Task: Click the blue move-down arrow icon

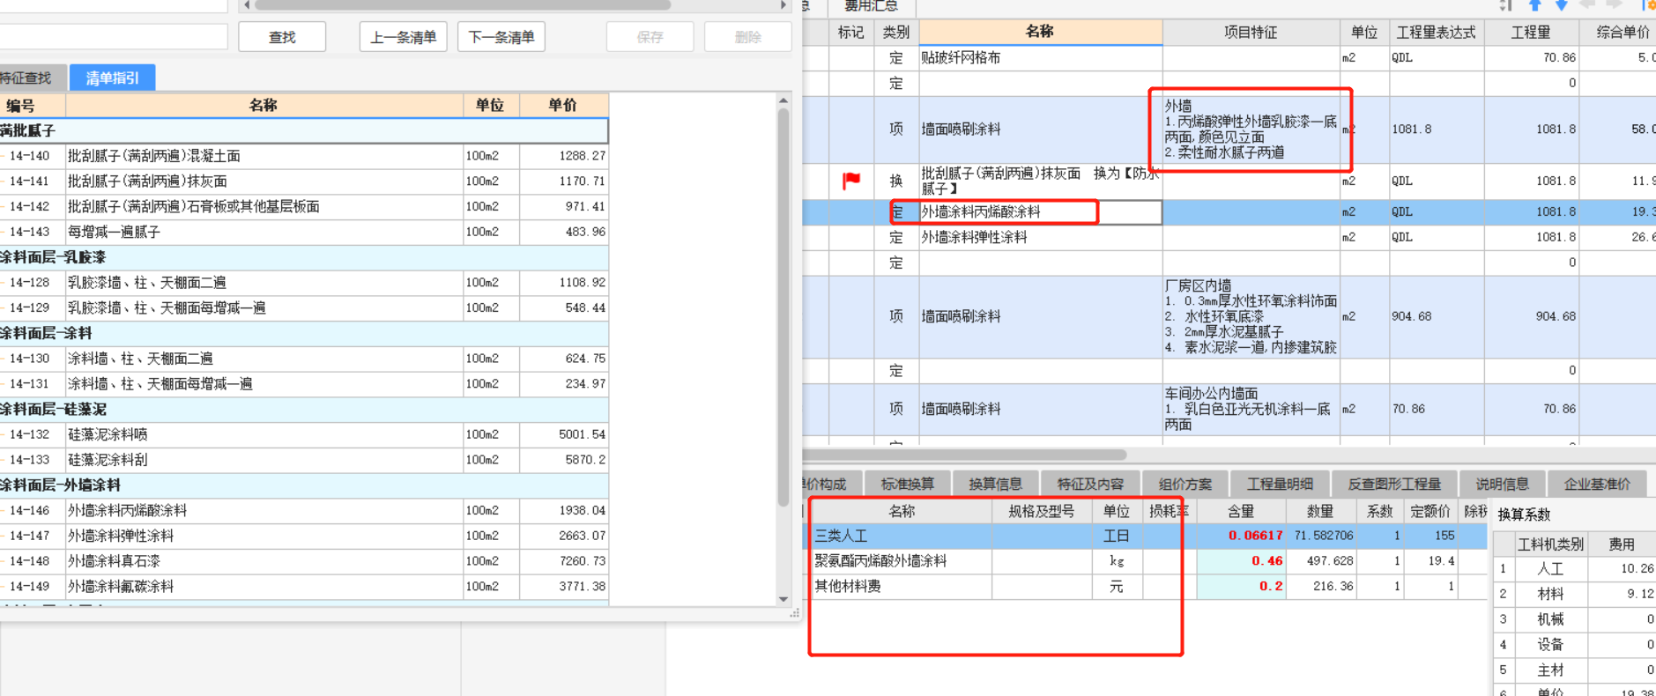Action: click(1561, 5)
